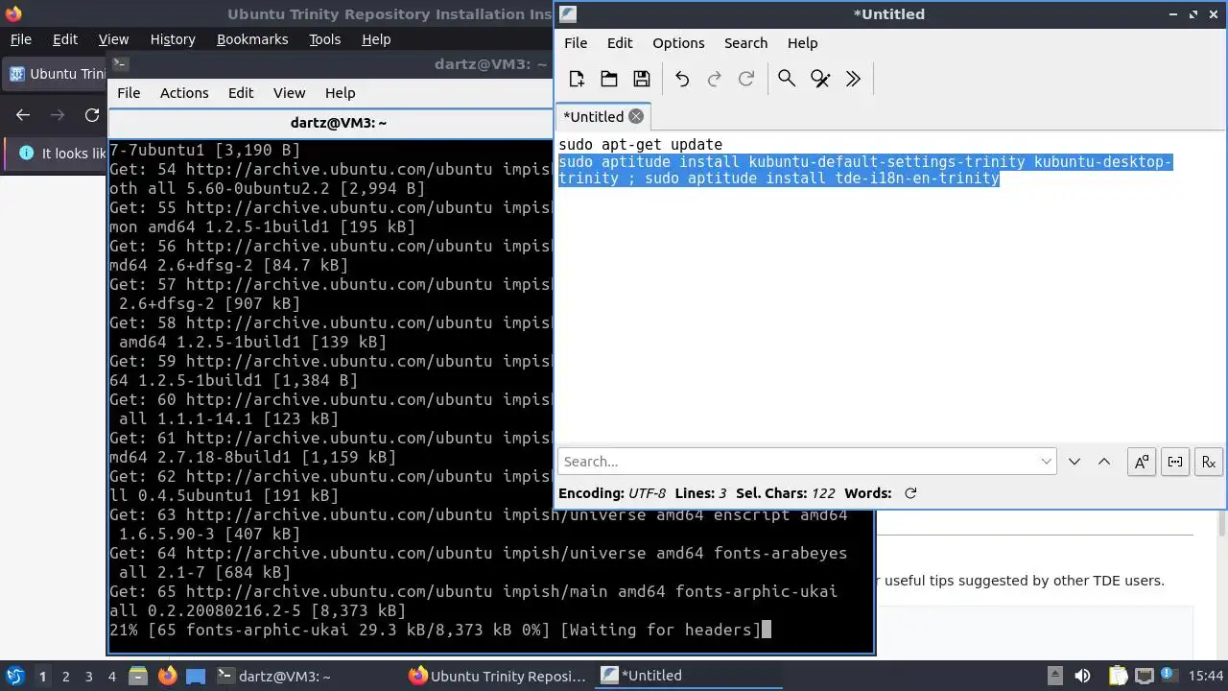The height and width of the screenshot is (691, 1228).
Task: Click the 15:44 clock in the tray
Action: click(x=1206, y=676)
